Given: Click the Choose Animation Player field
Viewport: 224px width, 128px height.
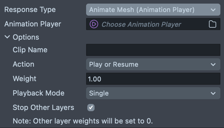Looking at the screenshot, I should 141,24.
